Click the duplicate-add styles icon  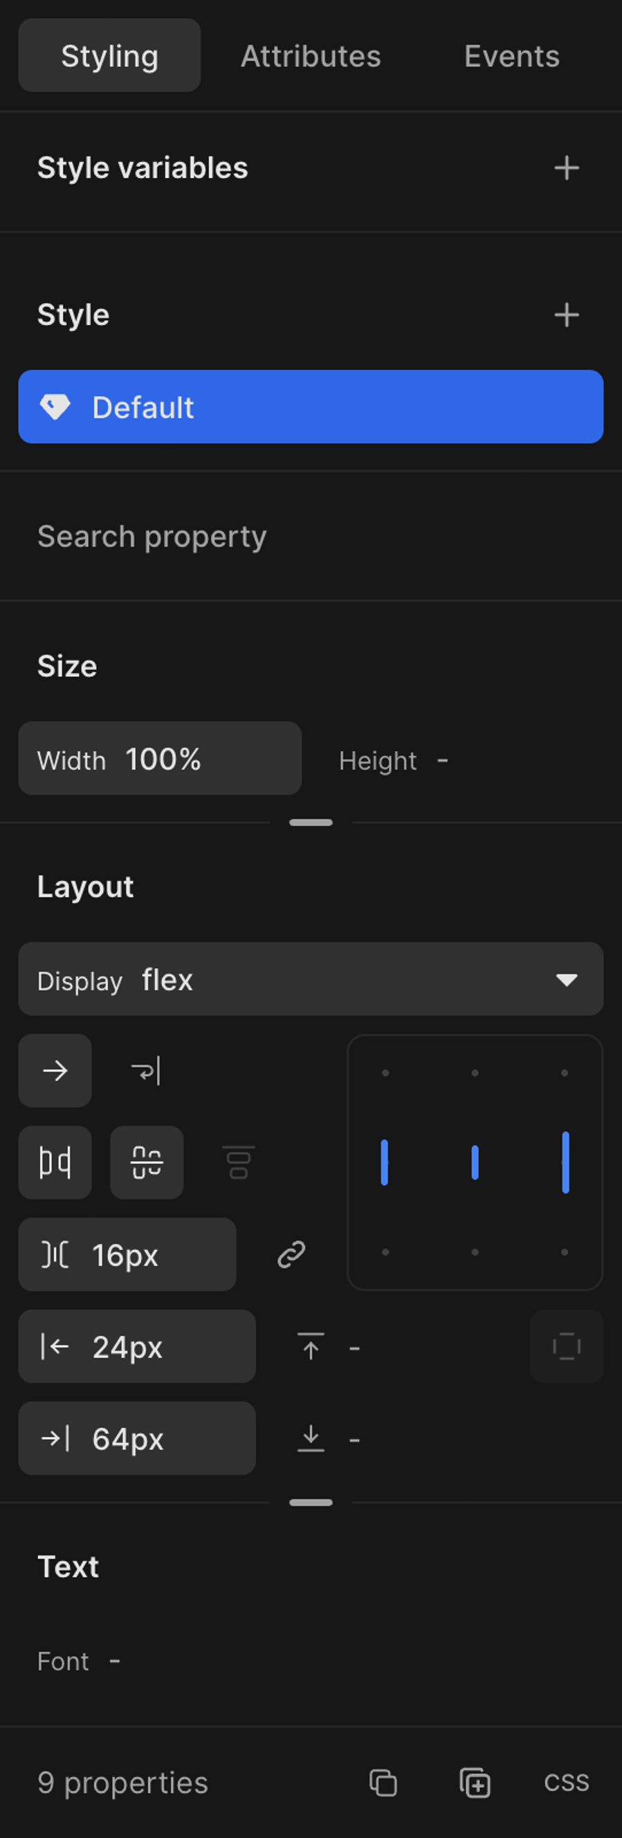point(475,1783)
